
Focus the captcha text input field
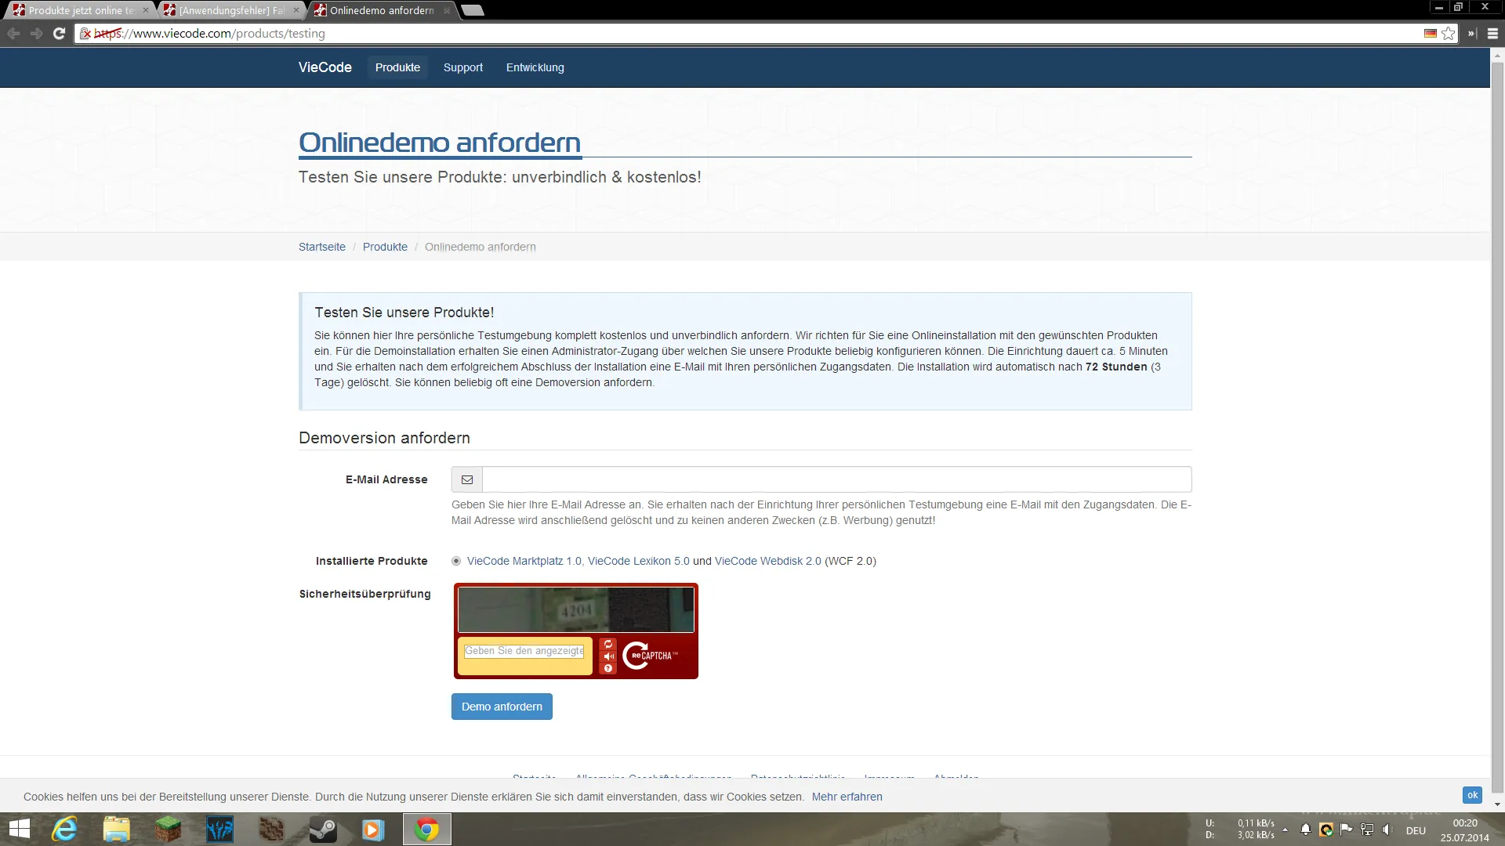click(x=524, y=651)
